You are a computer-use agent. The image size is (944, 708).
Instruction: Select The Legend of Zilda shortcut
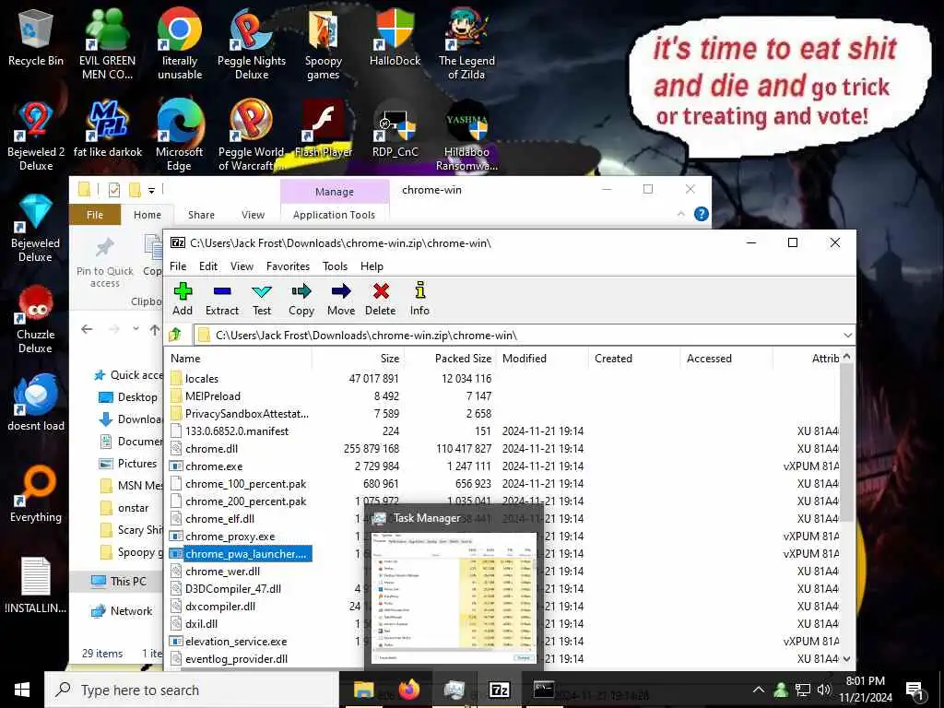466,44
